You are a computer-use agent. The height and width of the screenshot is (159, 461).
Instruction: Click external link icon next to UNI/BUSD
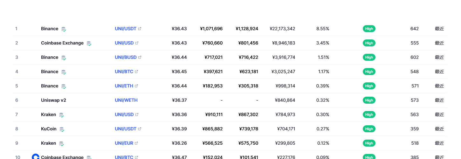coord(140,57)
